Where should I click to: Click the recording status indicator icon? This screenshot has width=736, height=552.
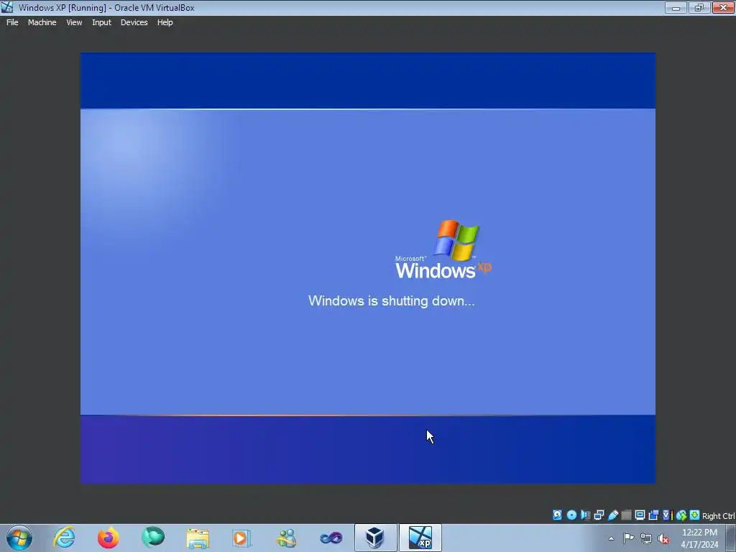[x=653, y=515]
